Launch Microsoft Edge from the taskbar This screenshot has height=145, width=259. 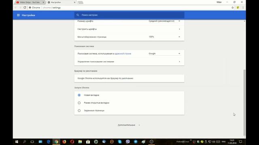click(x=49, y=142)
